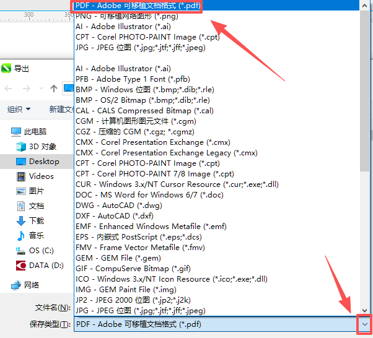Click the 音乐 note icon
Viewport: 373px width, 338px height.
[21, 236]
